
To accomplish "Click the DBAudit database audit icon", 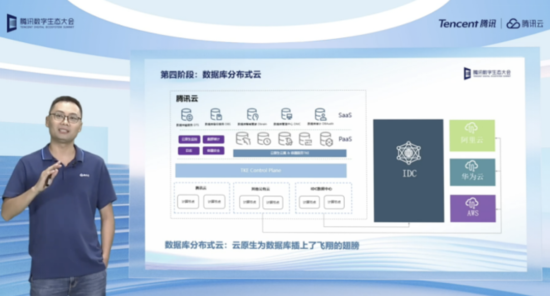I will [320, 114].
